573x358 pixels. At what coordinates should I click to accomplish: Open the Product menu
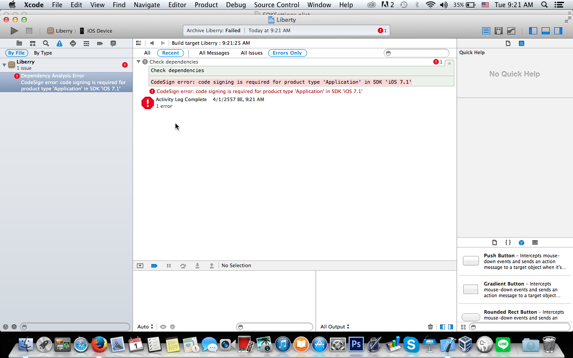[x=206, y=5]
